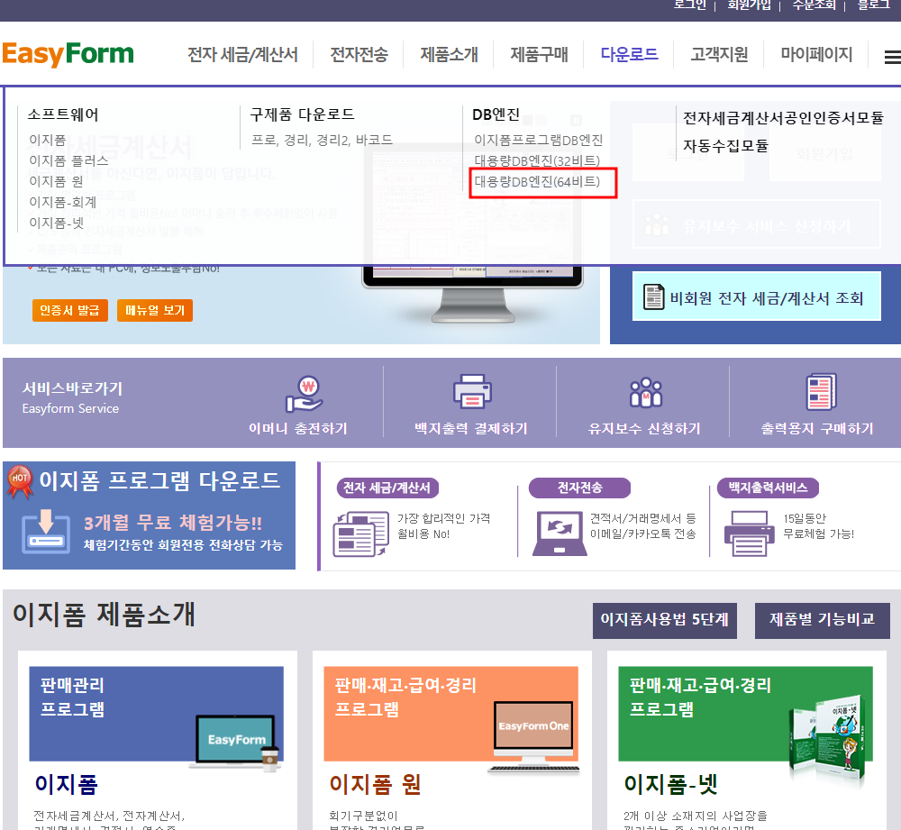This screenshot has width=901, height=830.
Task: Click the document icon beside 비회원 조회
Action: click(653, 297)
